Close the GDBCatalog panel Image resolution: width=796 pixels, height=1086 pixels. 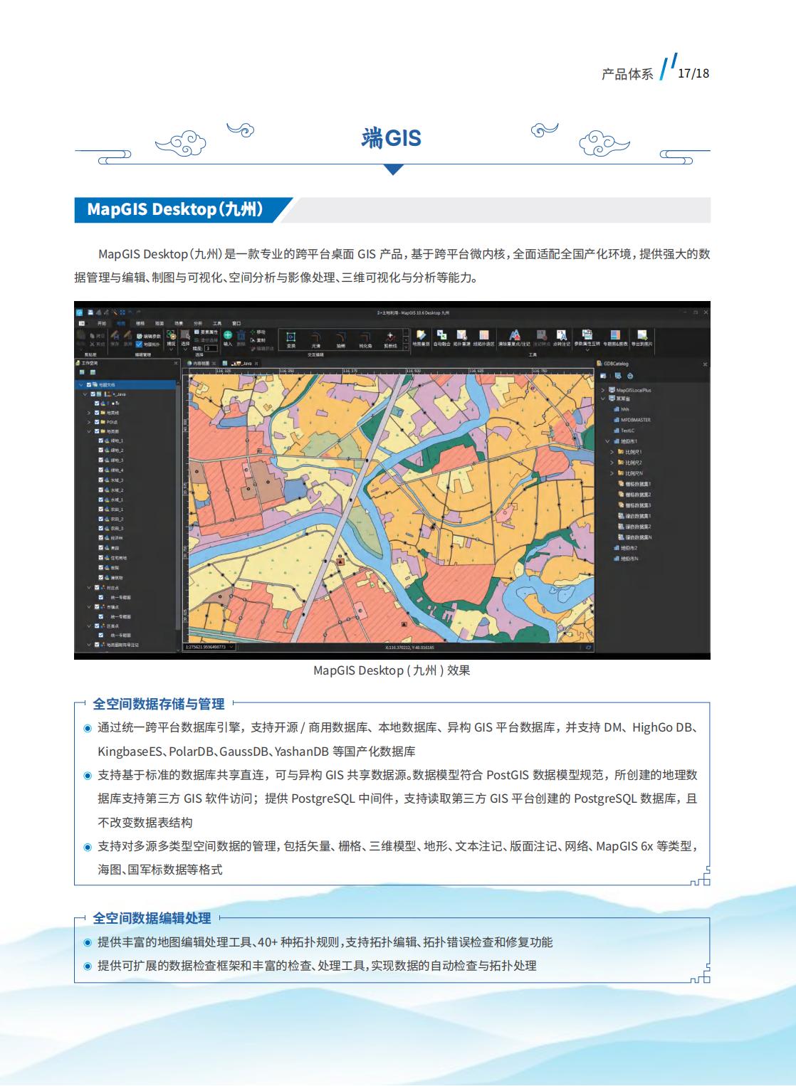click(x=705, y=364)
